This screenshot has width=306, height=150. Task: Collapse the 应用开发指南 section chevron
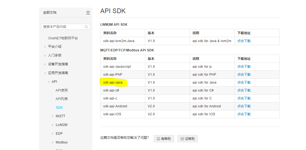[x=45, y=73]
